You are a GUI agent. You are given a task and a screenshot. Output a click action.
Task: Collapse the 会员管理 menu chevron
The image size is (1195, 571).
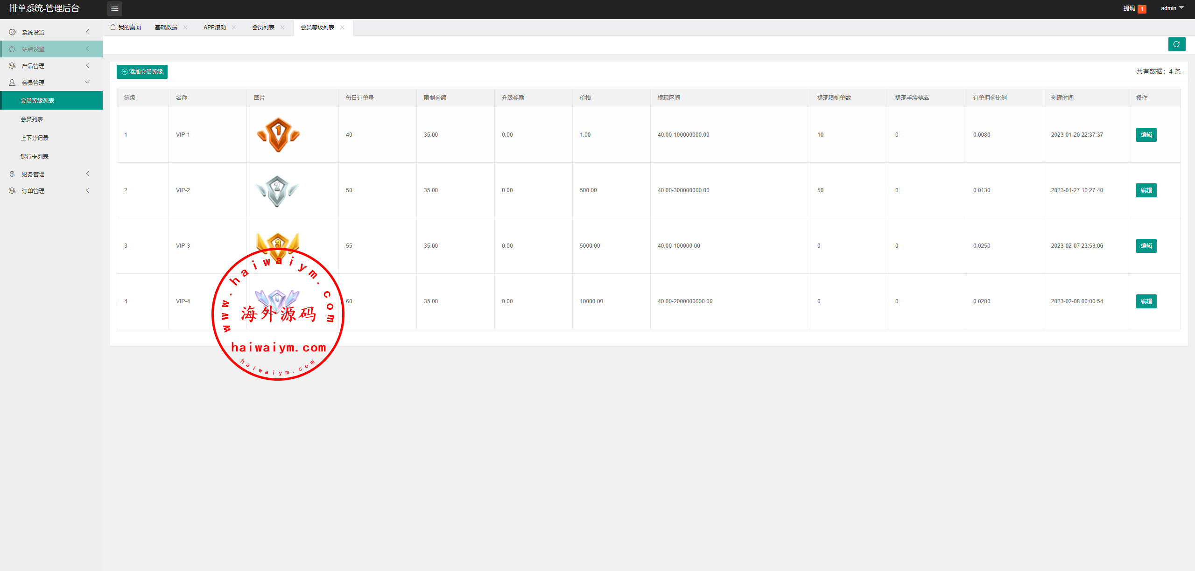tap(87, 82)
